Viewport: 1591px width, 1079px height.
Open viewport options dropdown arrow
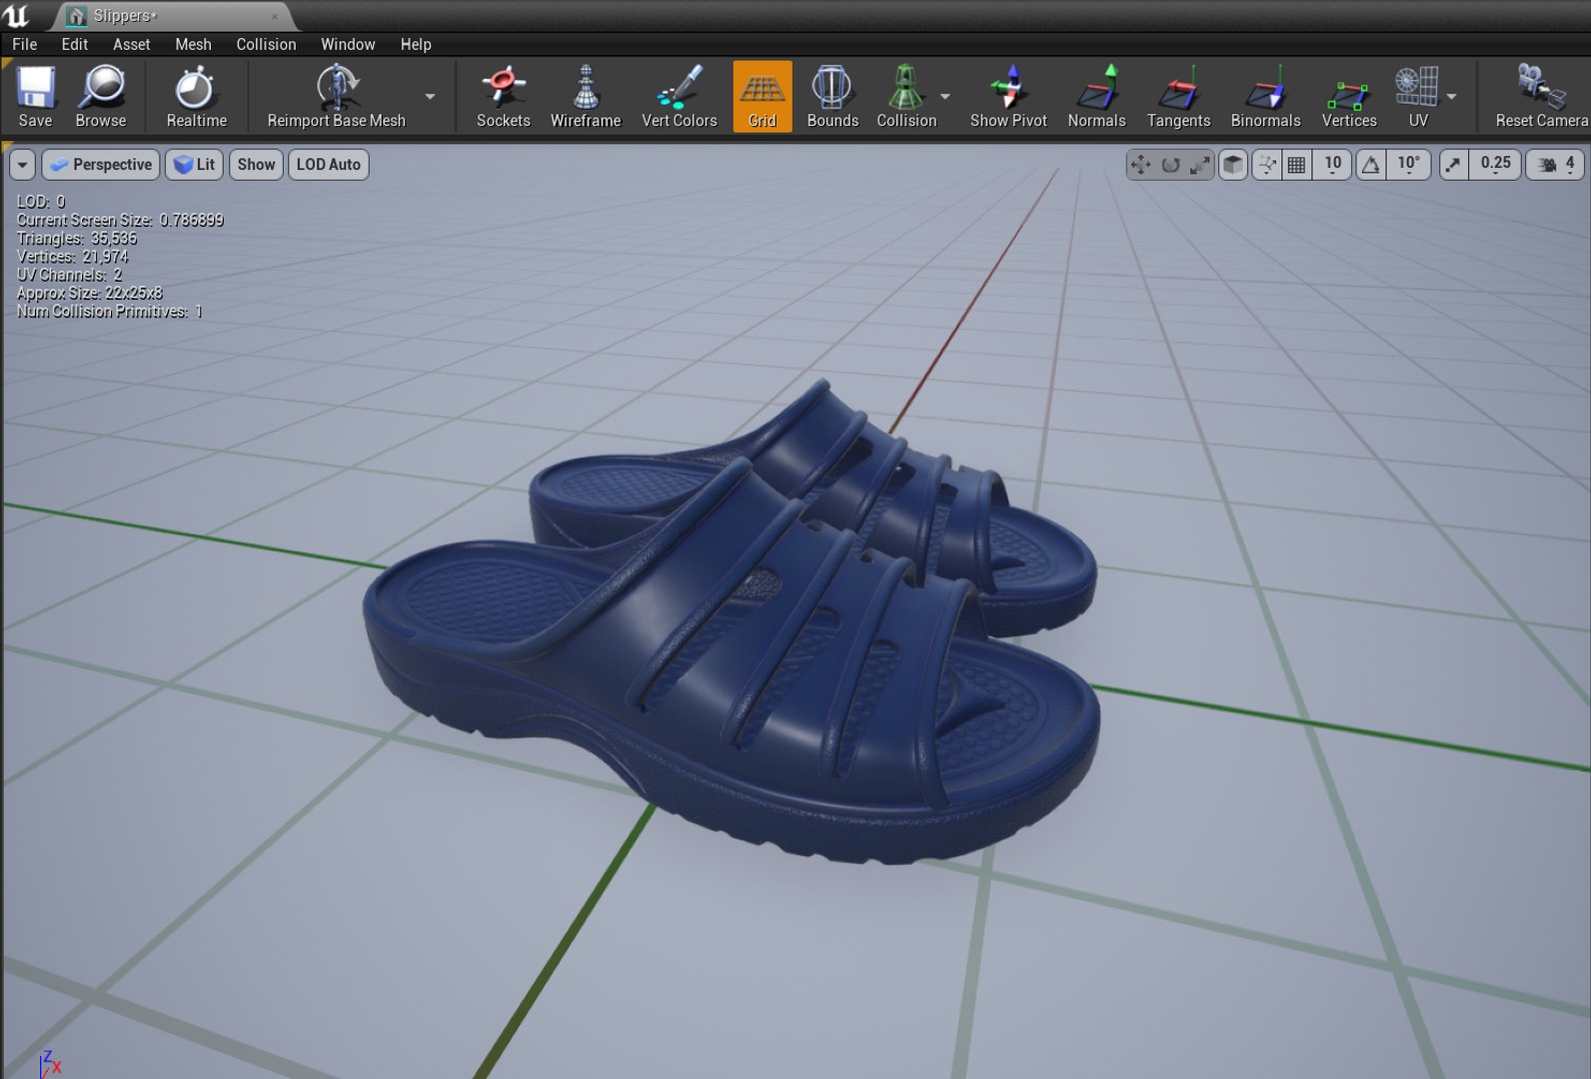(22, 165)
